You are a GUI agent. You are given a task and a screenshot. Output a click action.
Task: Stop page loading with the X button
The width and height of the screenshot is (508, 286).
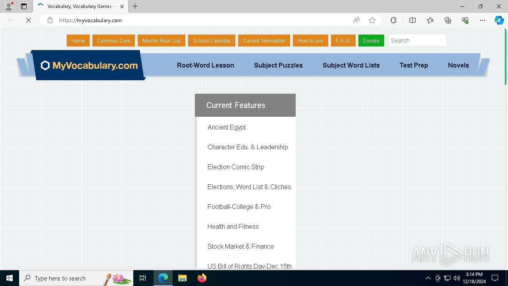point(29,20)
